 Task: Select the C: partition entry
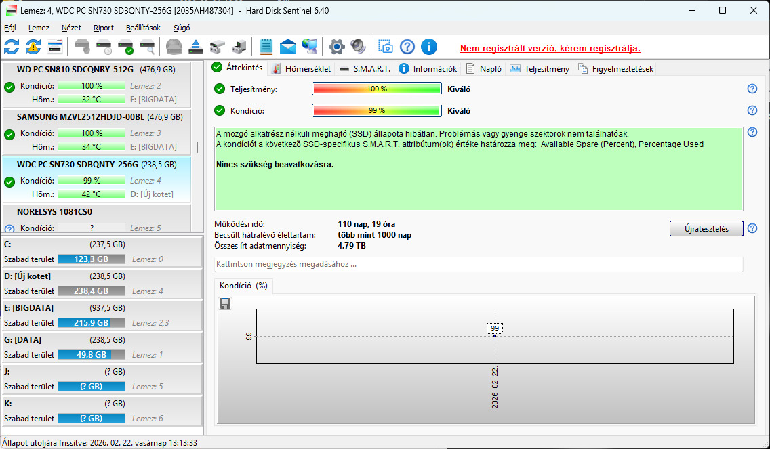(102, 252)
